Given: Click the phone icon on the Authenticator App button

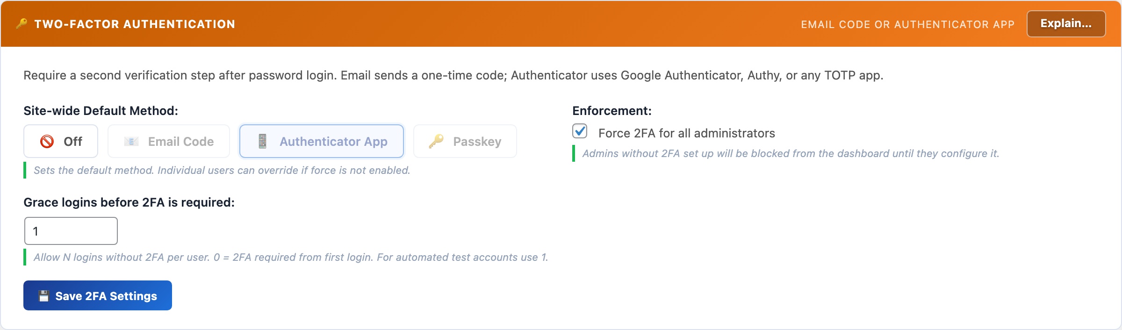Looking at the screenshot, I should (263, 141).
